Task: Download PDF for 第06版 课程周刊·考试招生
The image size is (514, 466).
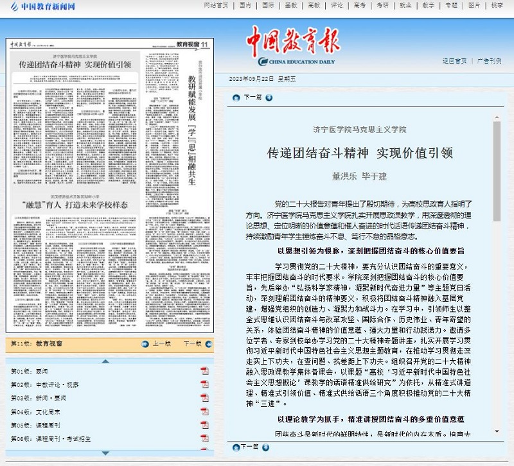Action: [x=204, y=438]
